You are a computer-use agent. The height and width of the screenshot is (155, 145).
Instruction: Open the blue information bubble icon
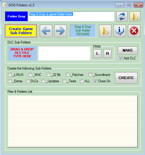(120, 31)
